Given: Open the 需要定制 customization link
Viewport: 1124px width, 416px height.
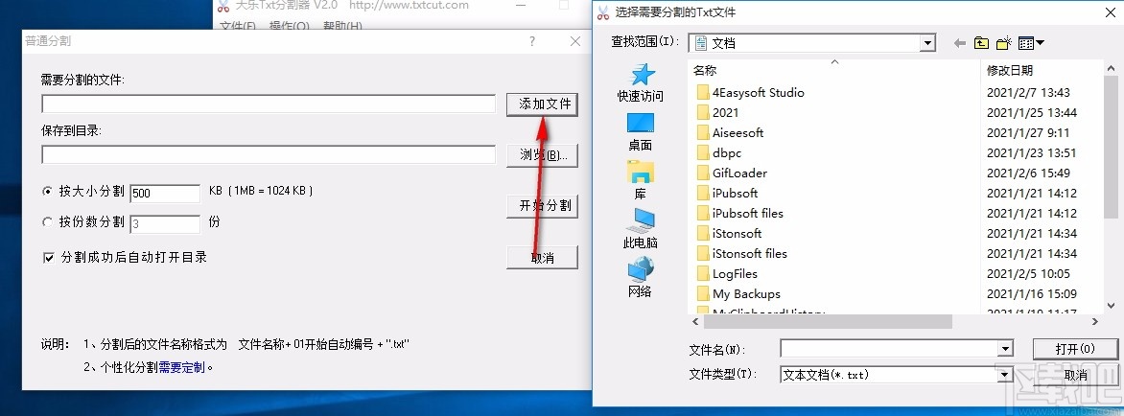Looking at the screenshot, I should click(x=181, y=367).
